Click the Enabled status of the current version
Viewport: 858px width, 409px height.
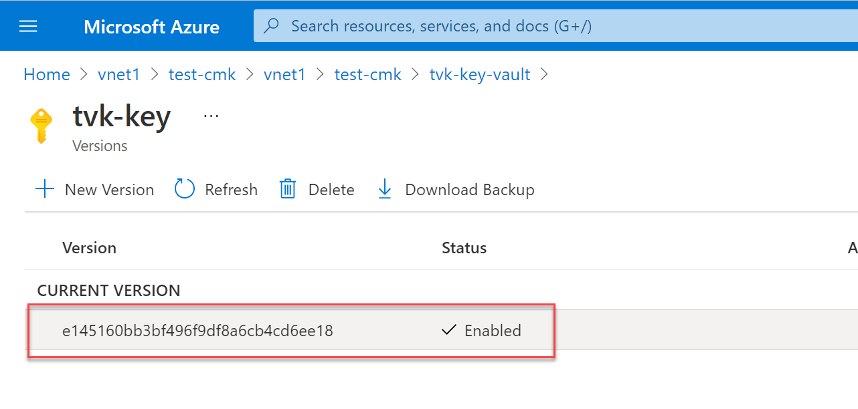click(493, 330)
